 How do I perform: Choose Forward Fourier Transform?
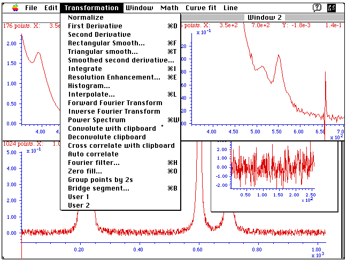(115, 103)
